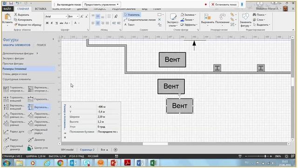Open the Линия line dropdown

tap(187, 20)
